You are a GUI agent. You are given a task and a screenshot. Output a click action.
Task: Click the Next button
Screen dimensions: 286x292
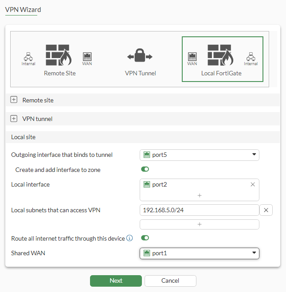point(116,280)
